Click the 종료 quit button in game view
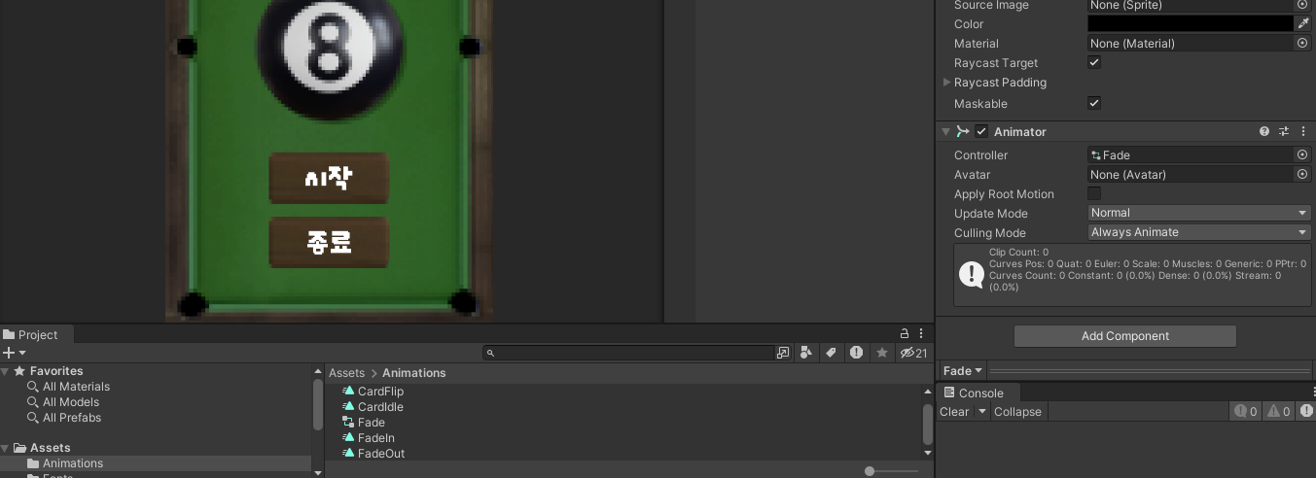Viewport: 1316px width, 478px height. 329,242
